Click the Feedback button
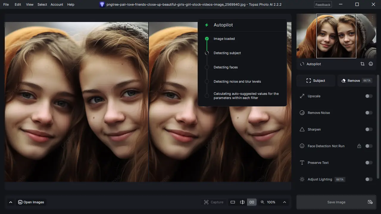The height and width of the screenshot is (214, 381). 323,5
